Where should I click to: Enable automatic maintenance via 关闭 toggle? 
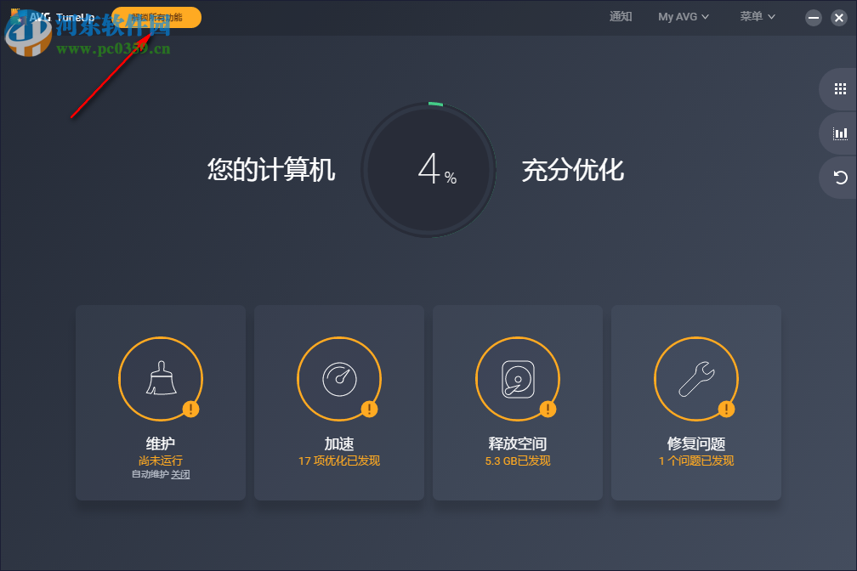[179, 473]
